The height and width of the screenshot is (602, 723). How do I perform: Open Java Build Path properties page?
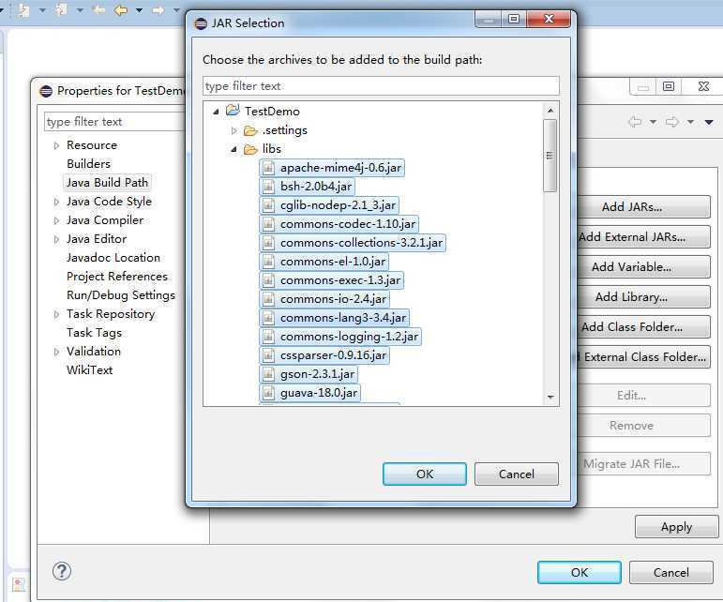pyautogui.click(x=107, y=183)
